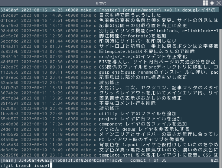This screenshot has height=168, width=222.
Task: Click the [master] branch label
Action: point(110,10)
